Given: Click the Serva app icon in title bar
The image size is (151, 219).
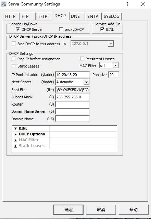Looking at the screenshot, I should 4,4.
